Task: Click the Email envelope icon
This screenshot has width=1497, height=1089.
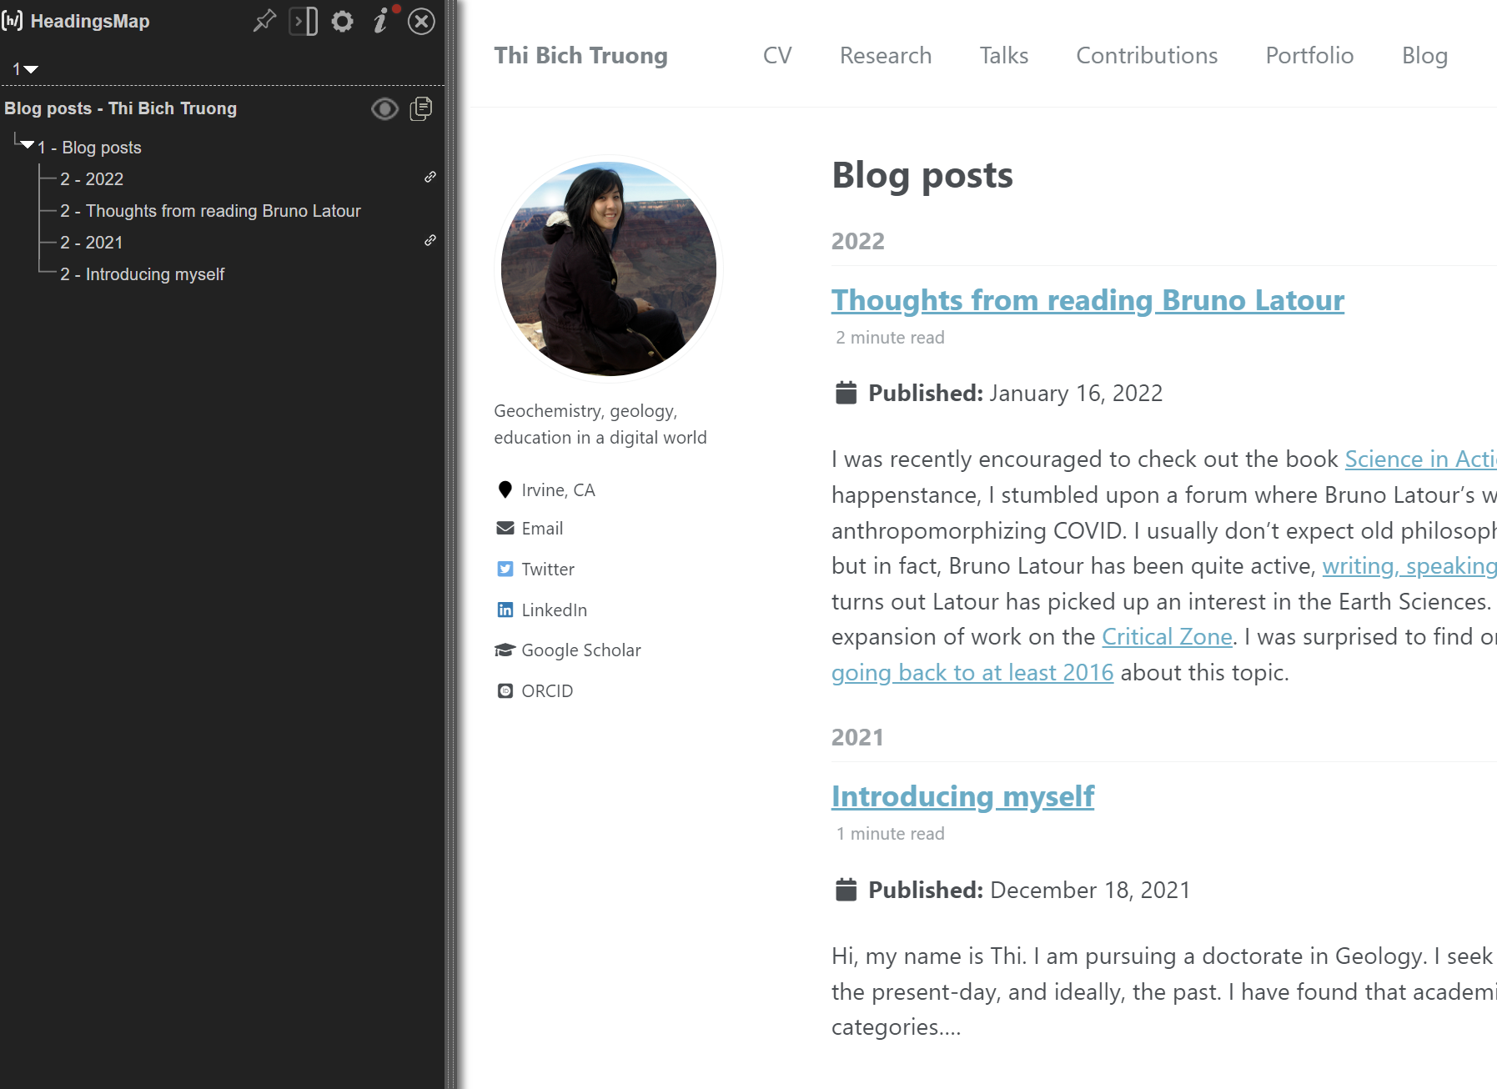Action: coord(505,528)
